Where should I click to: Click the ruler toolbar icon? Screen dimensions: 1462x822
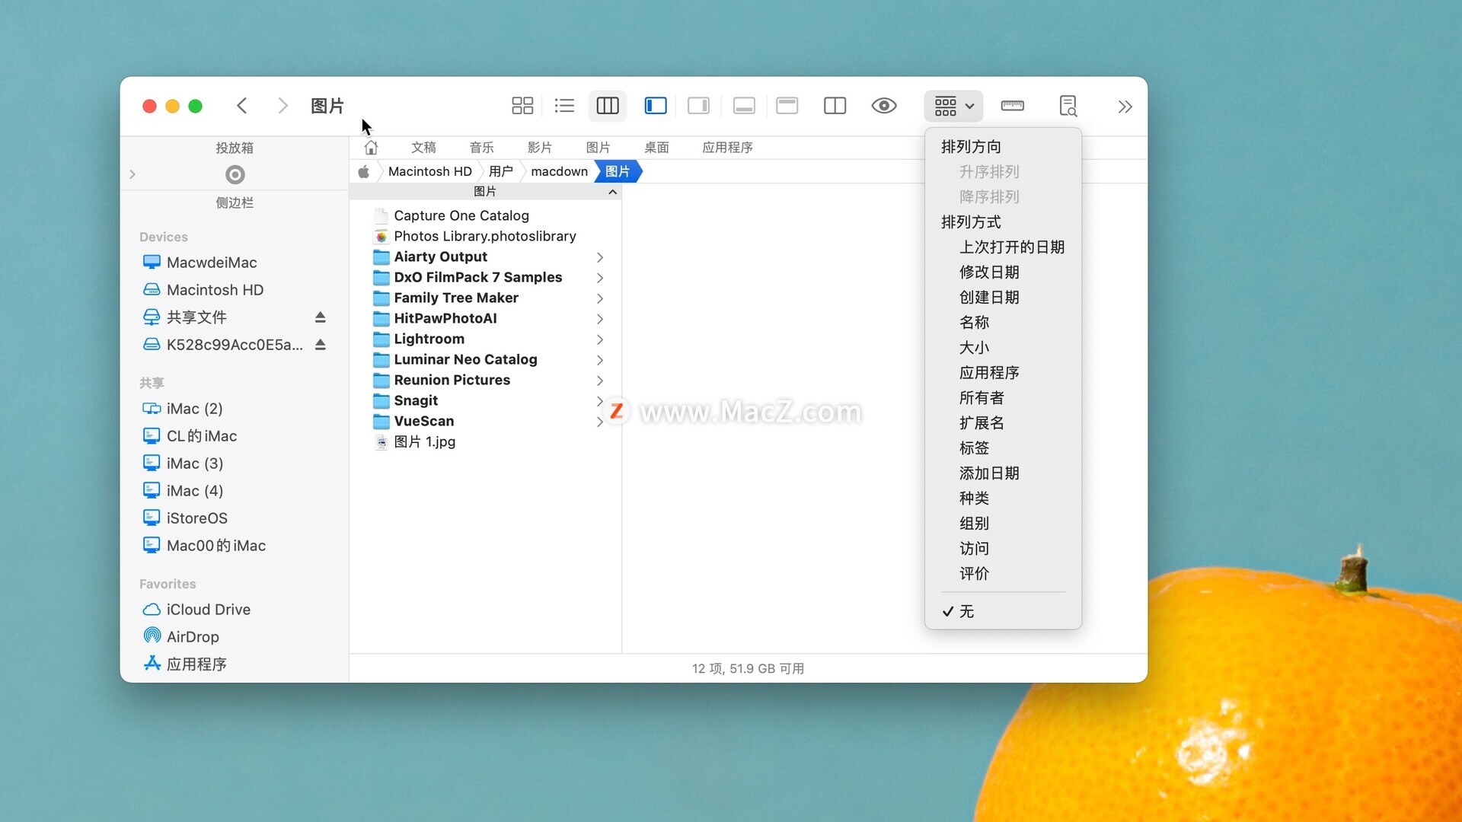[x=1013, y=106]
